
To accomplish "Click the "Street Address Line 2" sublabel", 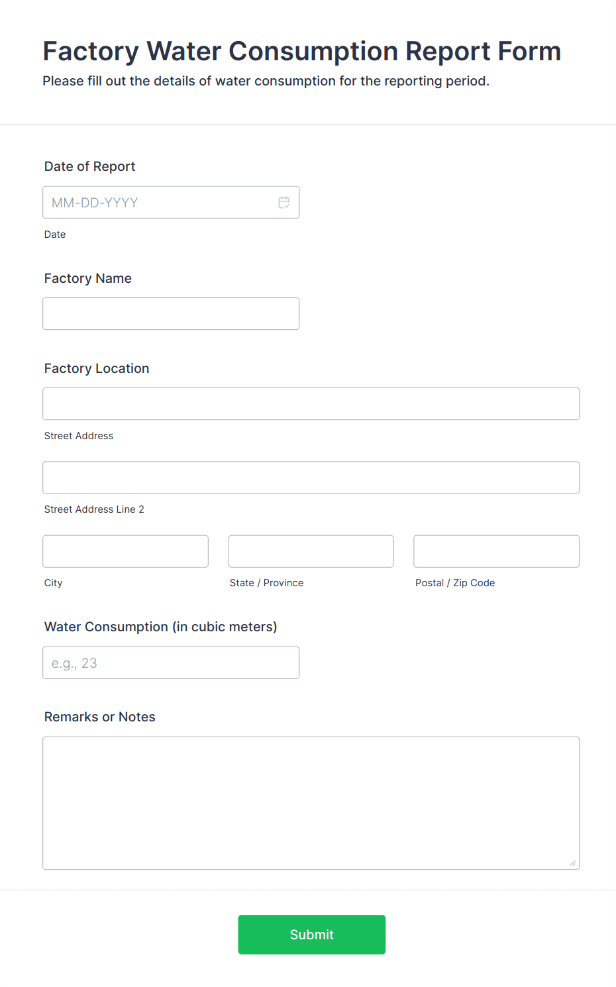I will [x=94, y=509].
